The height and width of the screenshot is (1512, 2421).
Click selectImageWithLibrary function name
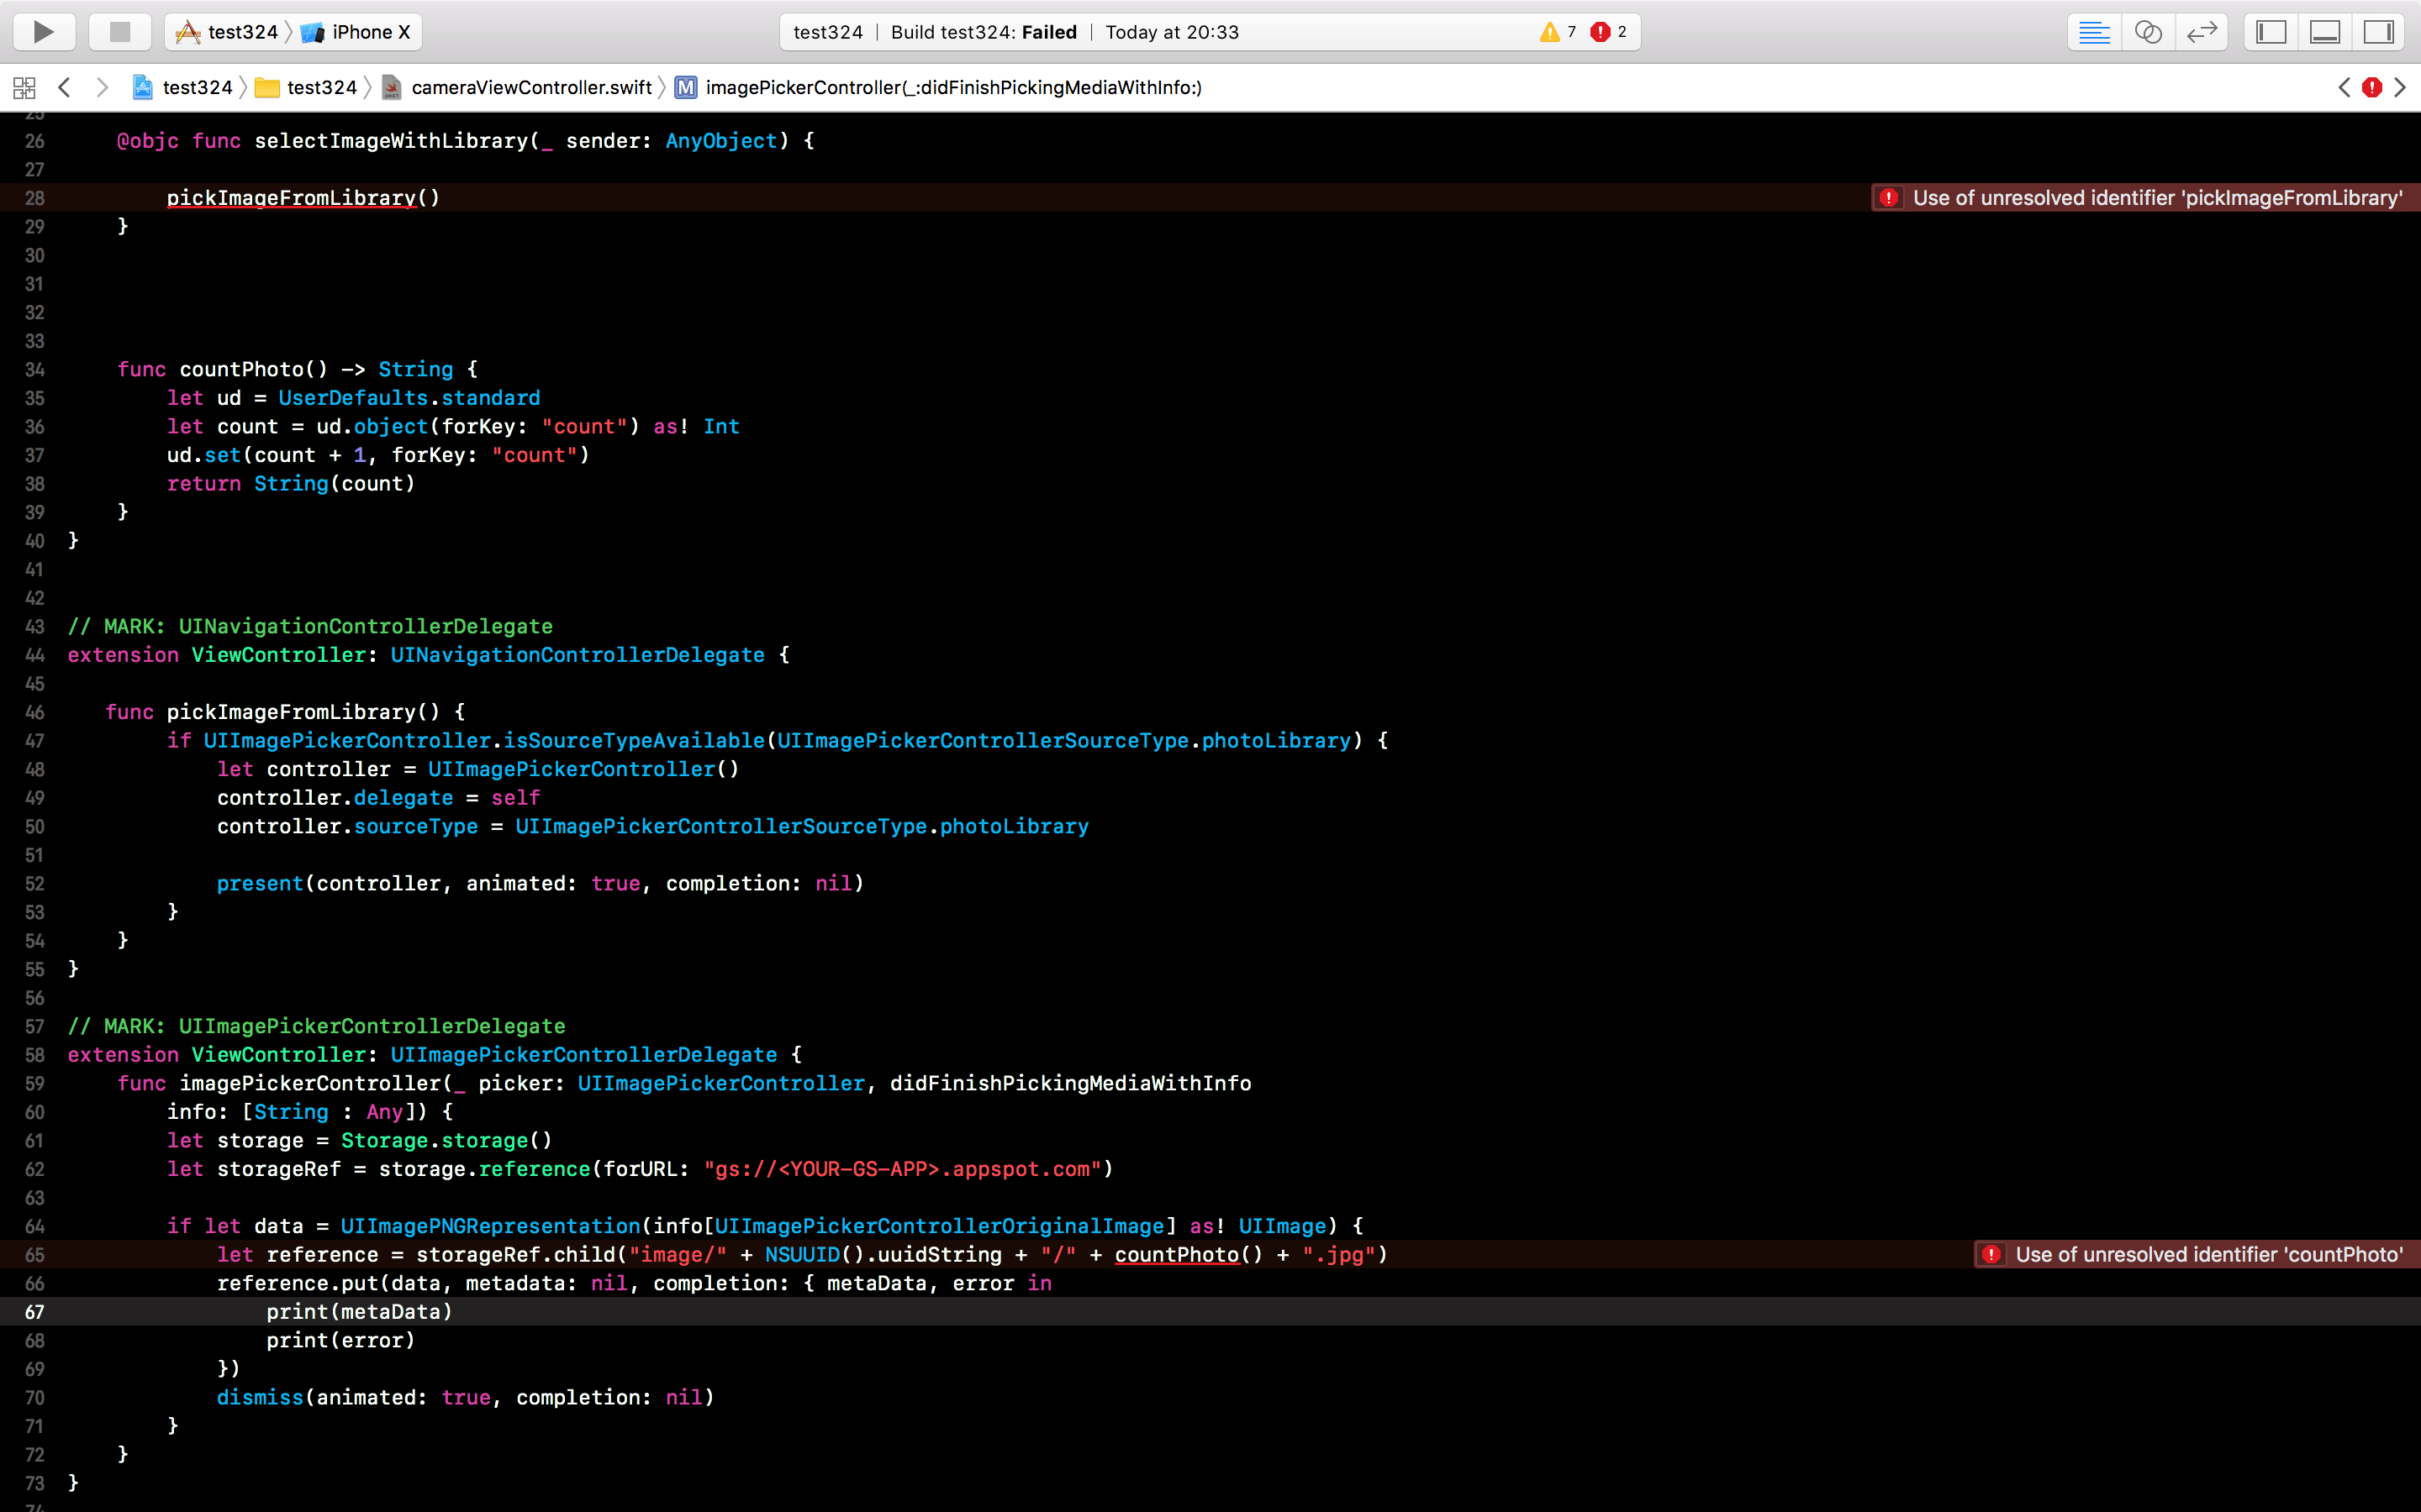(x=390, y=141)
